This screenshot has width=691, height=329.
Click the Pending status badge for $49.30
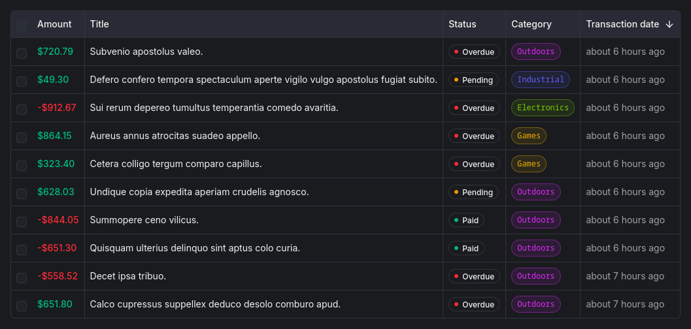click(473, 80)
